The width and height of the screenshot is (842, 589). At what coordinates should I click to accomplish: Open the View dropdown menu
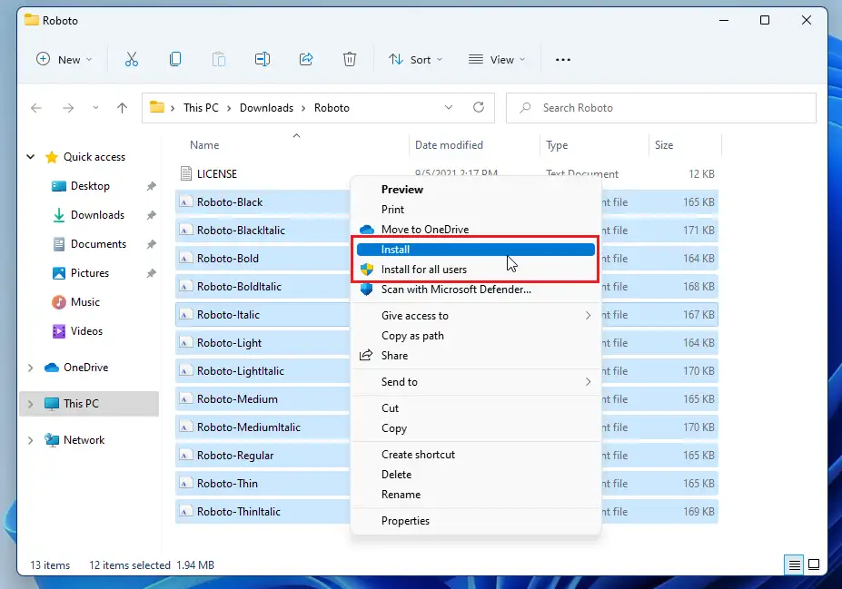(x=497, y=59)
